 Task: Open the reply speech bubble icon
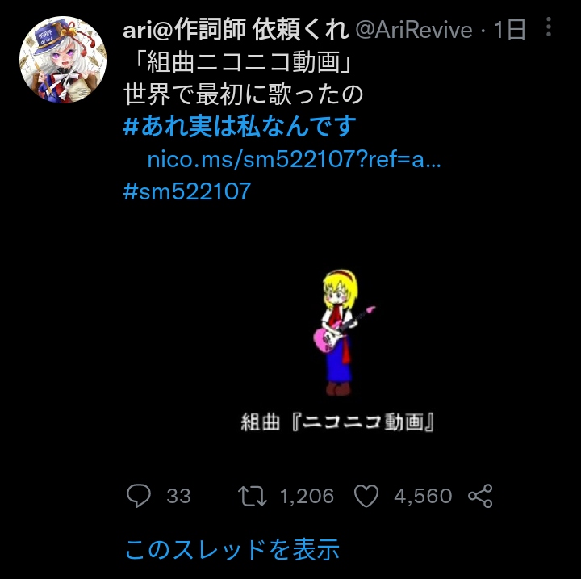[139, 496]
